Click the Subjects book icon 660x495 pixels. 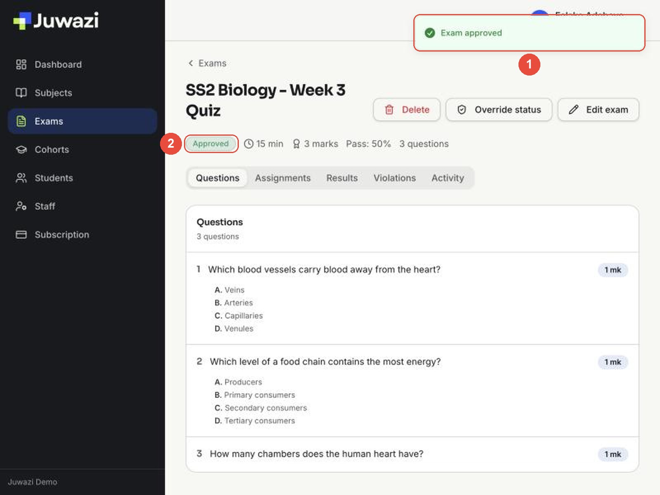tap(21, 93)
